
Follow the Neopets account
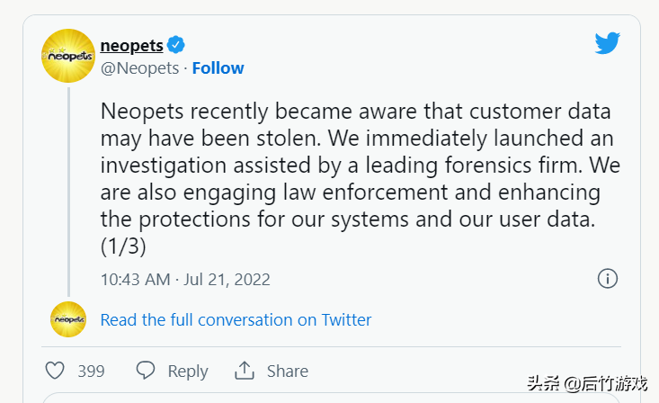pyautogui.click(x=218, y=68)
